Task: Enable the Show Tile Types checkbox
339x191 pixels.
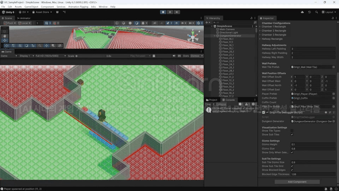Action: [292, 131]
